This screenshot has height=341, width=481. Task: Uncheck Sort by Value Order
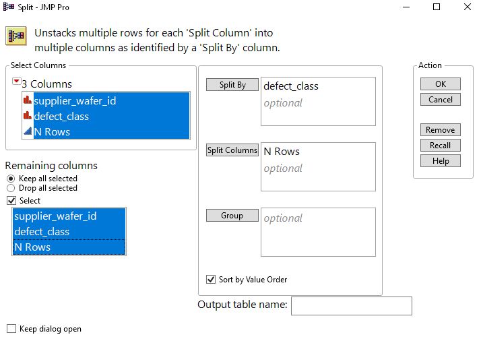211,280
